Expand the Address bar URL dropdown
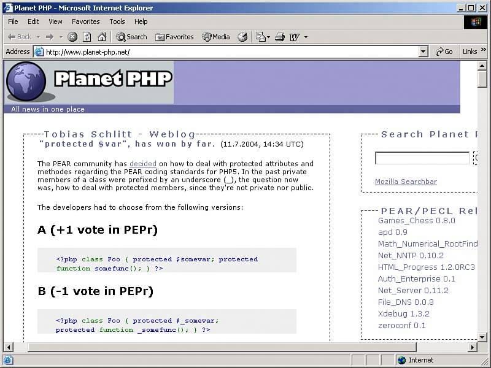The height and width of the screenshot is (368, 491). [x=423, y=52]
